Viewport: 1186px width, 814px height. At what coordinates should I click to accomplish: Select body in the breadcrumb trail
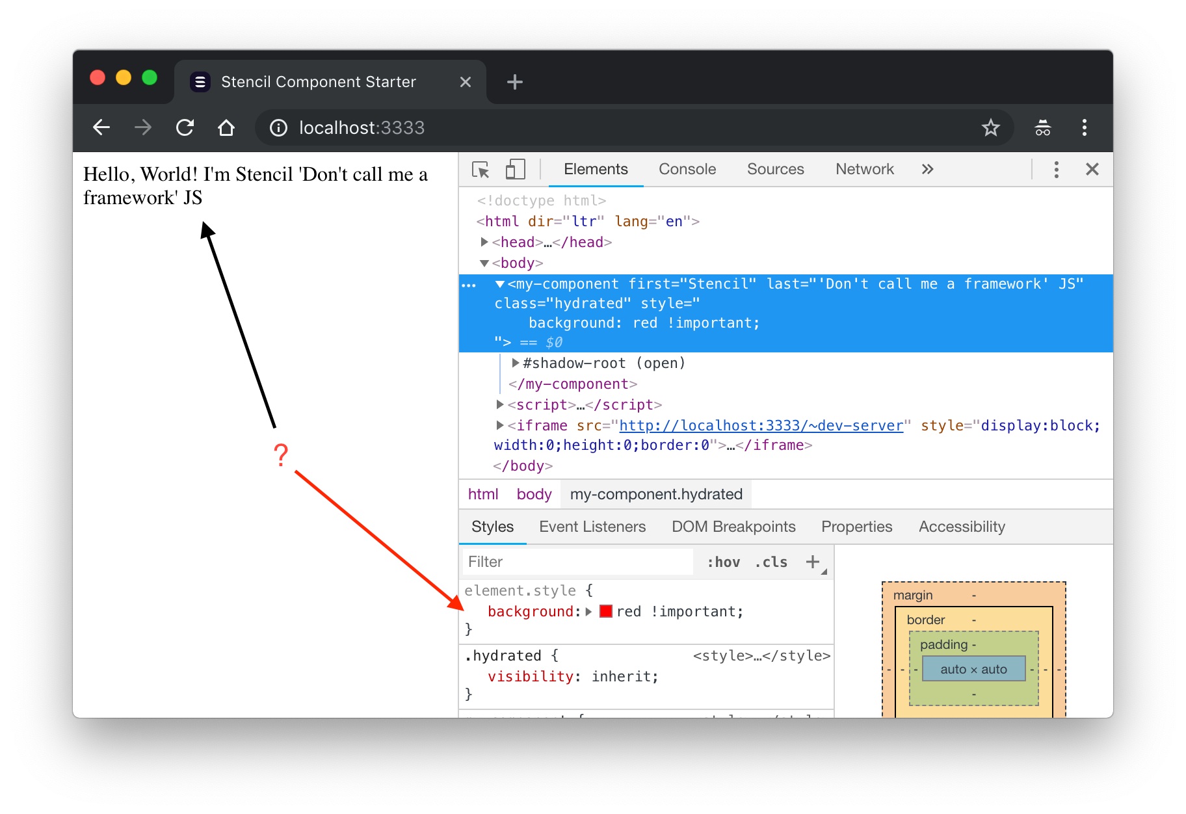534,494
